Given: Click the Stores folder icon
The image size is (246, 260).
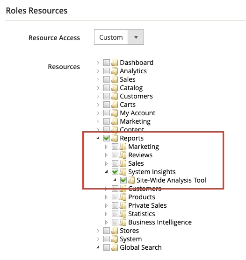Looking at the screenshot, I should (115, 231).
